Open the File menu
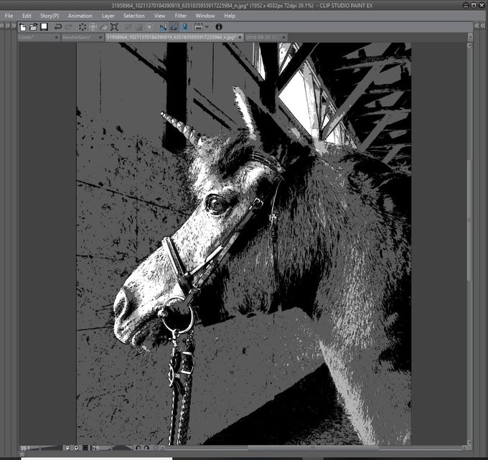Image resolution: width=488 pixels, height=460 pixels. point(9,16)
